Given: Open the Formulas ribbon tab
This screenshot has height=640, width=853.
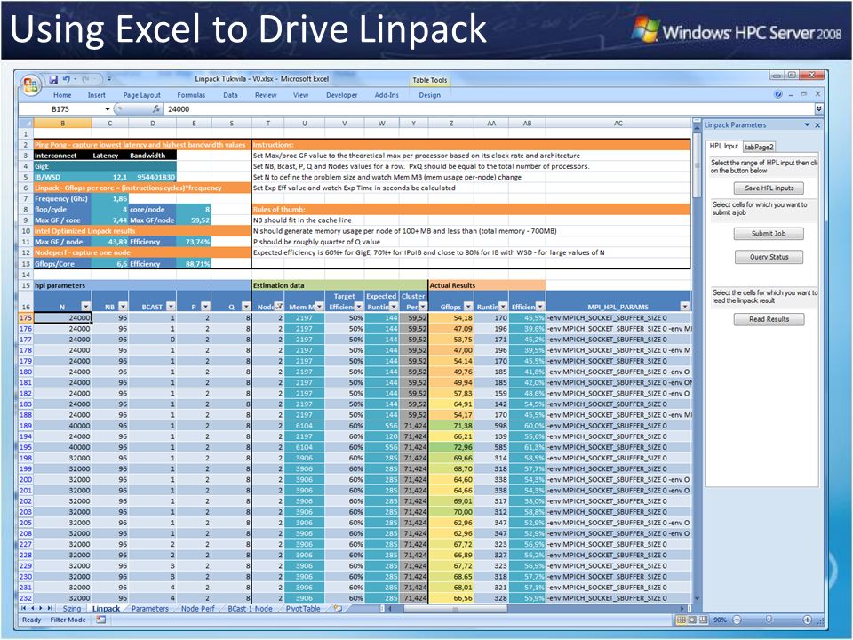Looking at the screenshot, I should tap(192, 95).
